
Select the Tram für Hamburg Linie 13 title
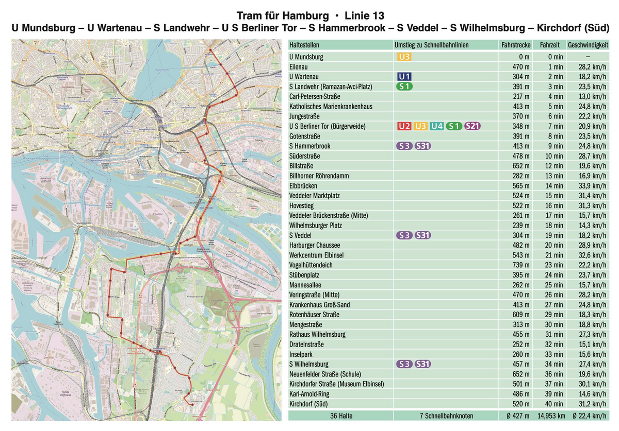point(309,16)
